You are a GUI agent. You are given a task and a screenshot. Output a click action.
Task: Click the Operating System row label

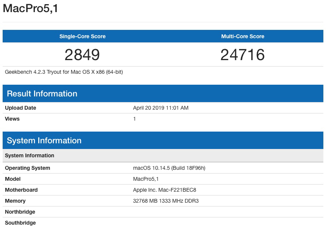[27, 168]
